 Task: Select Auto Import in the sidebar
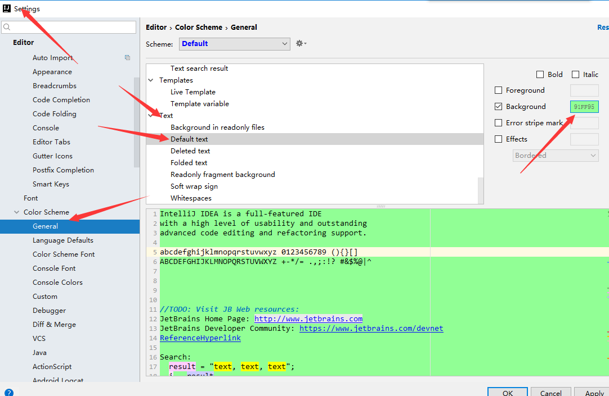(x=53, y=58)
